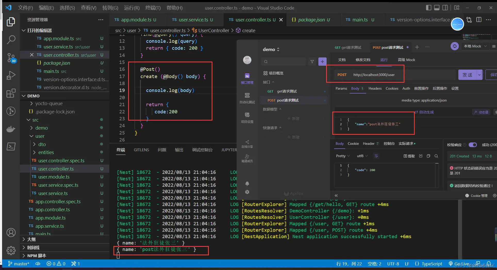Viewport: 497px width, 270px height.
Task: Open the 本地 Mock environment dropdown
Action: point(475,46)
